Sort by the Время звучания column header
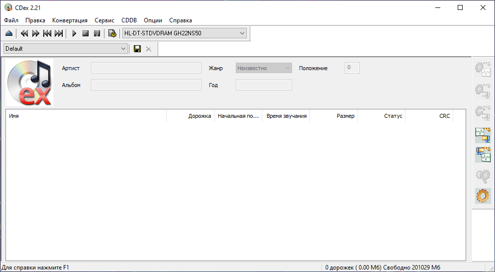The height and width of the screenshot is (272, 495). (286, 116)
